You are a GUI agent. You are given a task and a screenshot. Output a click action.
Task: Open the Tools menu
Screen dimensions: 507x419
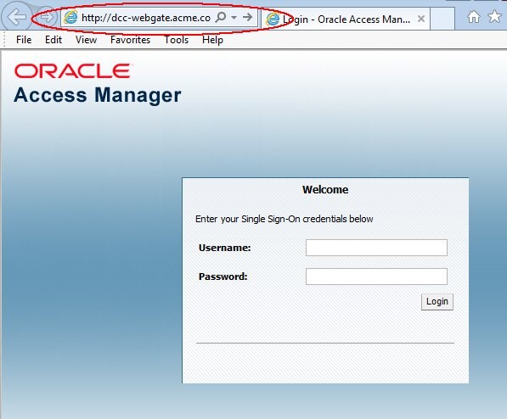click(177, 40)
